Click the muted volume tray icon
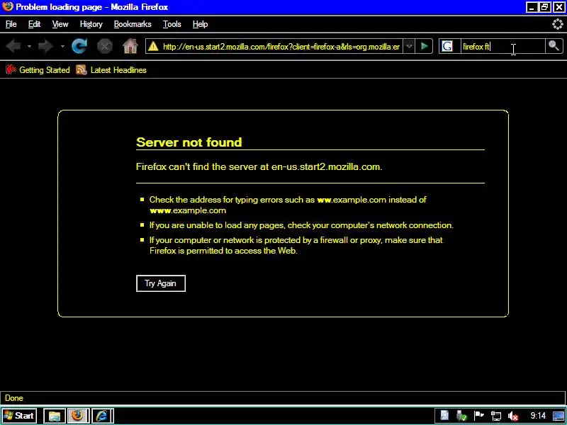This screenshot has width=567, height=425. pyautogui.click(x=512, y=416)
